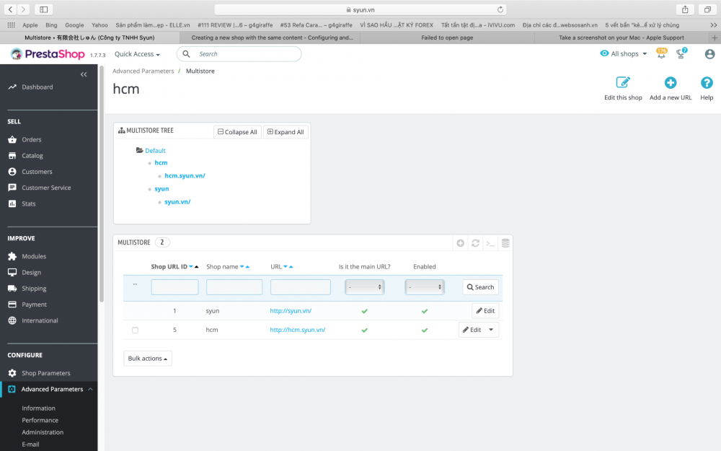Click the Safari forward navigation arrow
The width and height of the screenshot is (721, 451).
pyautogui.click(x=23, y=9)
